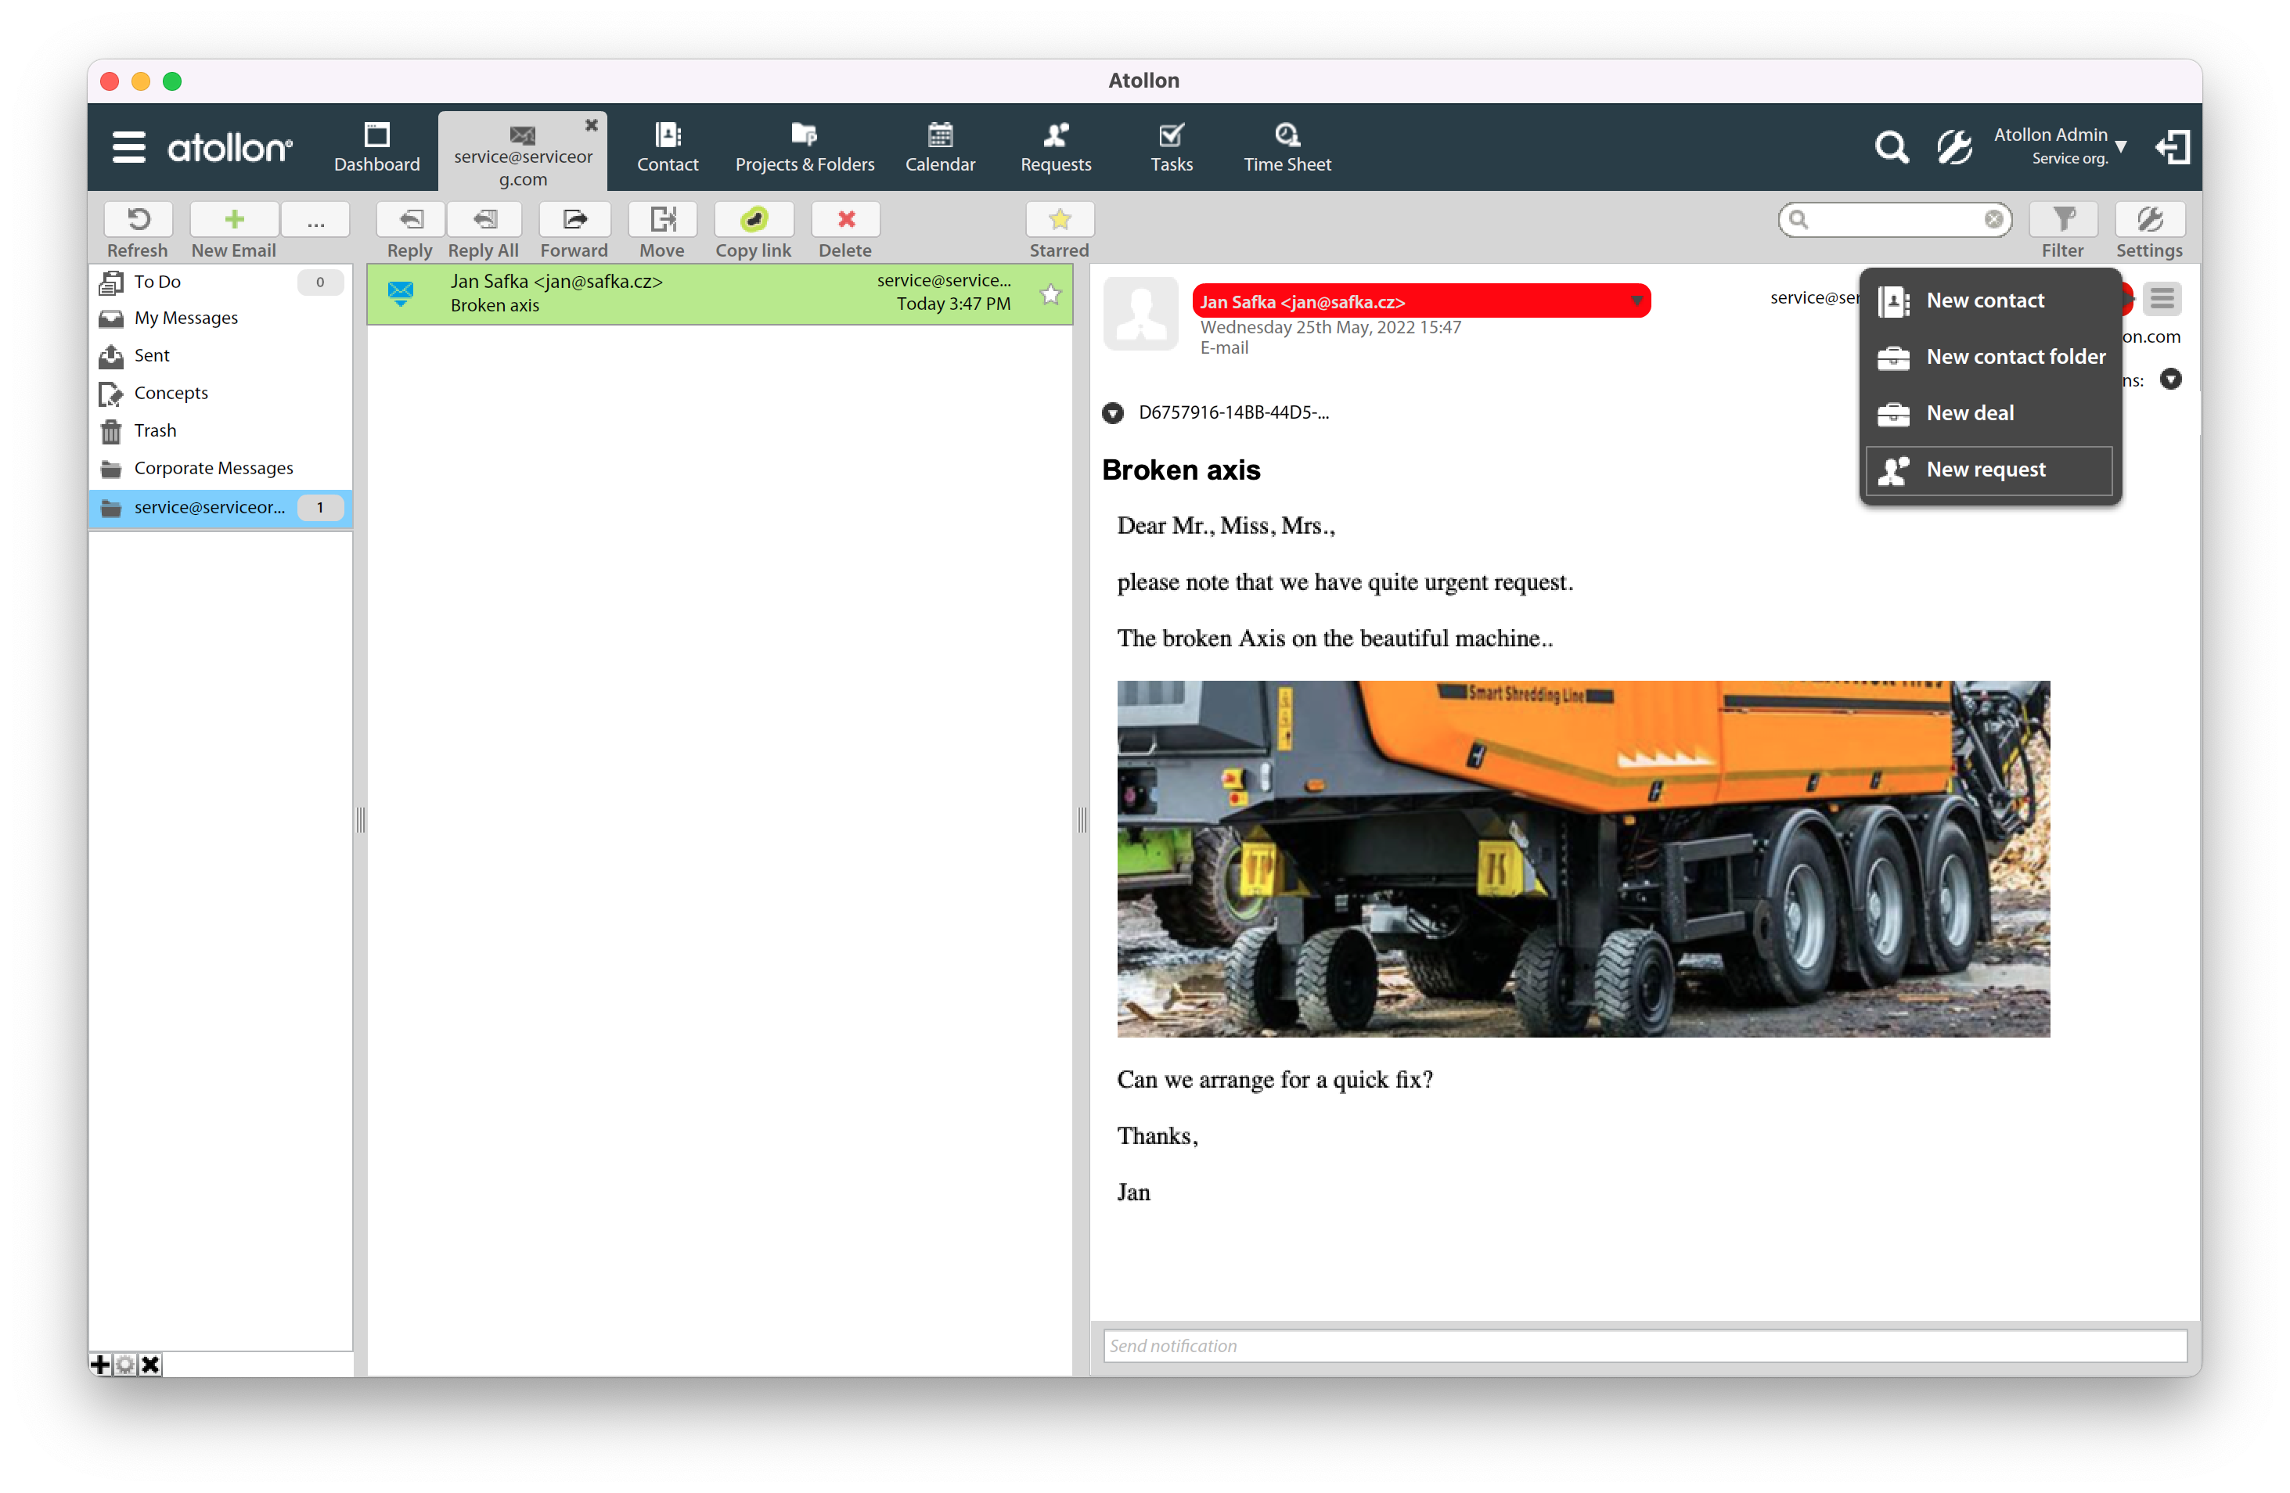Viewport: 2290px width, 1493px height.
Task: Click the plus button below the folder list
Action: click(x=101, y=1364)
